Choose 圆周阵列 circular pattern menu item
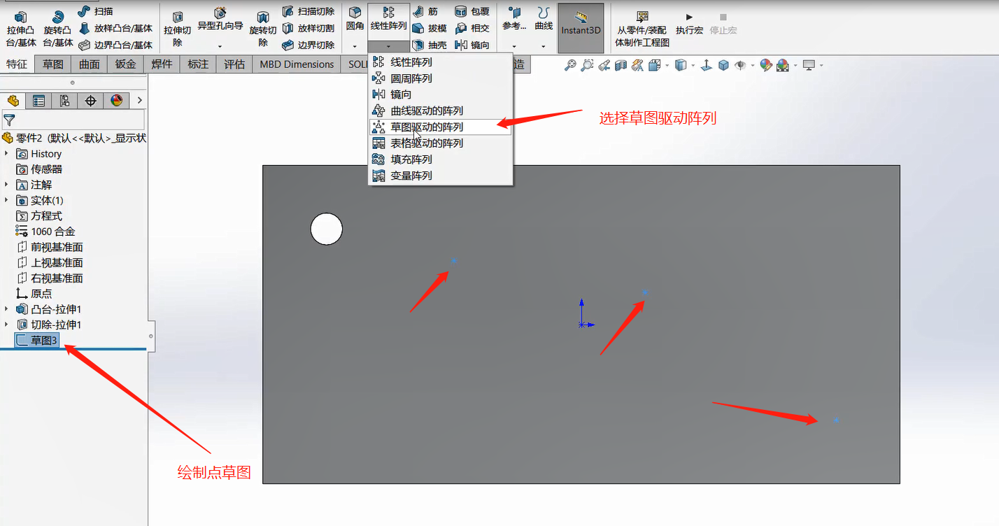 [441, 78]
